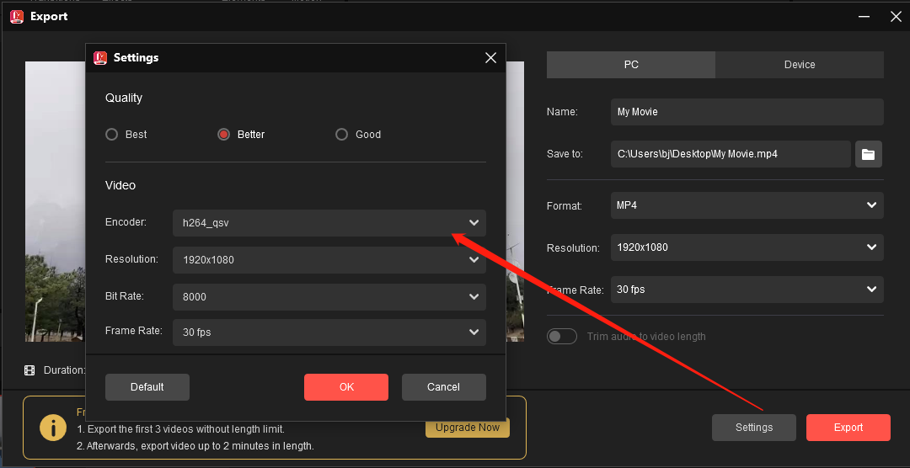Click the Video section heading
The image size is (910, 468).
pyautogui.click(x=120, y=185)
